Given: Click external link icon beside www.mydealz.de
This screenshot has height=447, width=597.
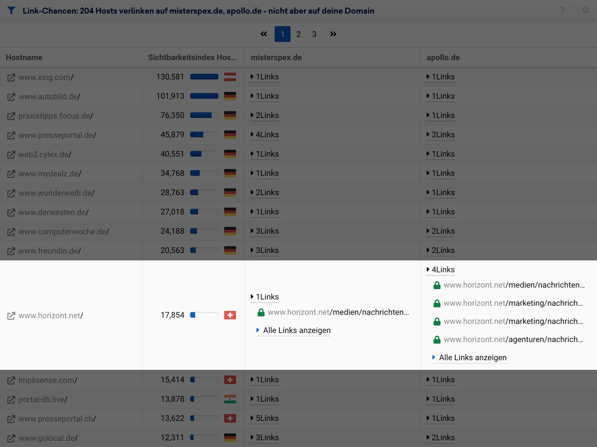Looking at the screenshot, I should click(11, 174).
